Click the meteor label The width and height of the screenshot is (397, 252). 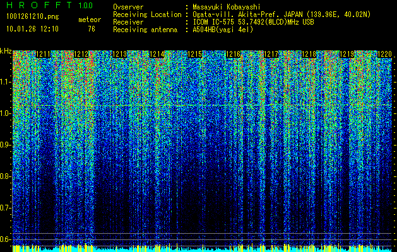pyautogui.click(x=90, y=20)
